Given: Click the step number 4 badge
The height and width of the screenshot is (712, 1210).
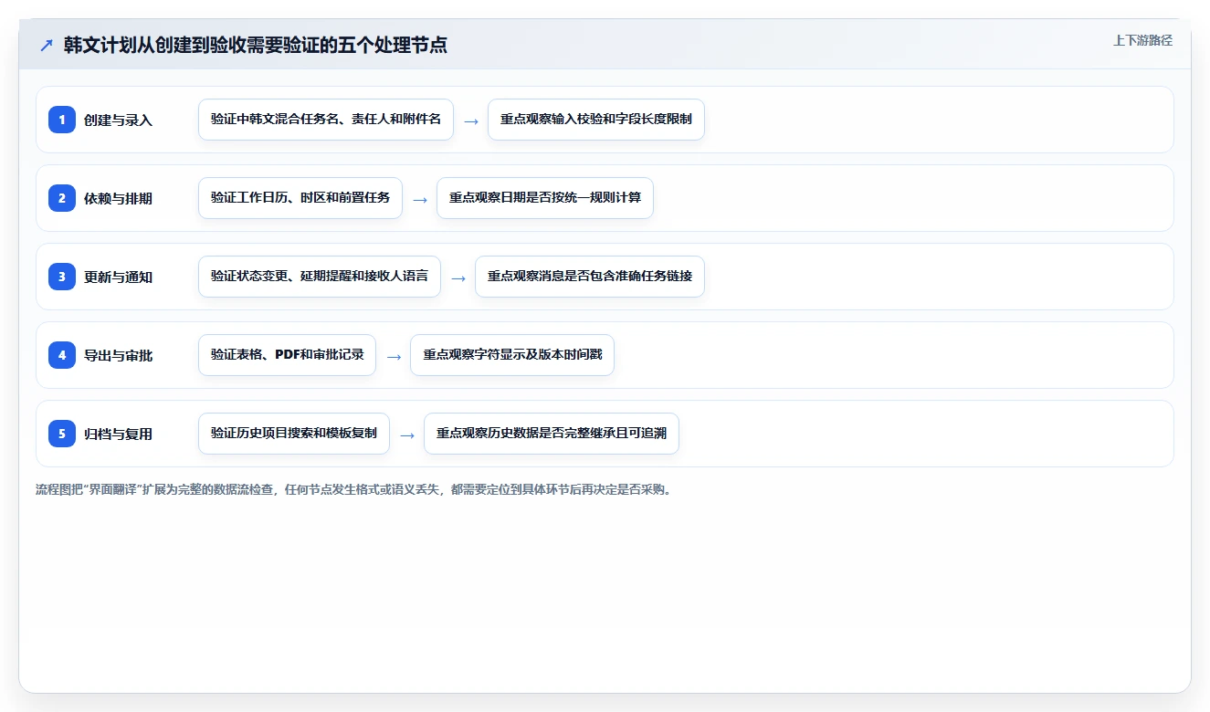Looking at the screenshot, I should [62, 355].
